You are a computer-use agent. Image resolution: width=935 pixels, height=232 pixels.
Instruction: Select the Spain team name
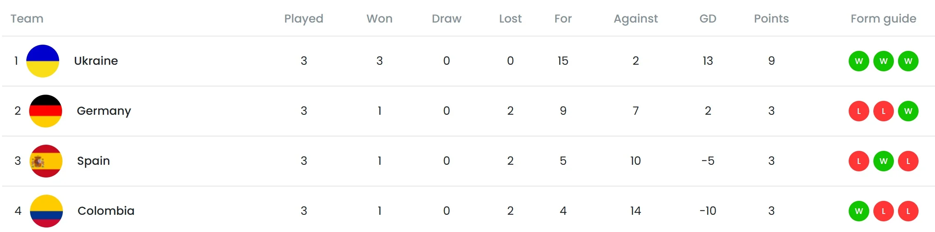pos(93,161)
